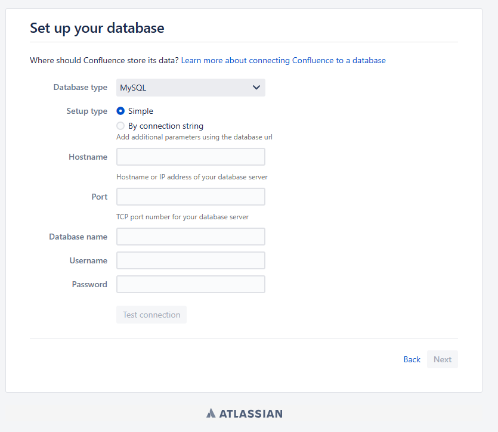Click into the Hostname field

(x=191, y=157)
